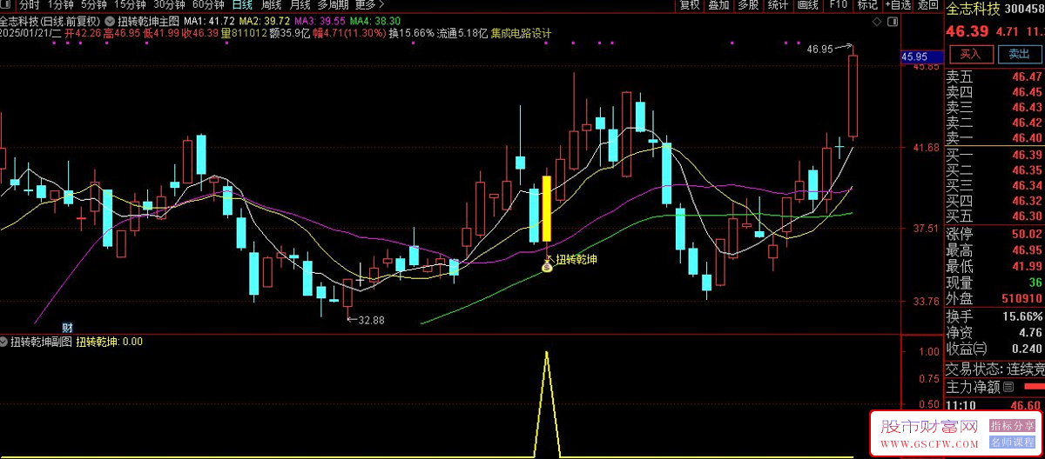The image size is (1045, 459).
Task: Click the 卖一 ask price 46.40
Action: 1028,137
